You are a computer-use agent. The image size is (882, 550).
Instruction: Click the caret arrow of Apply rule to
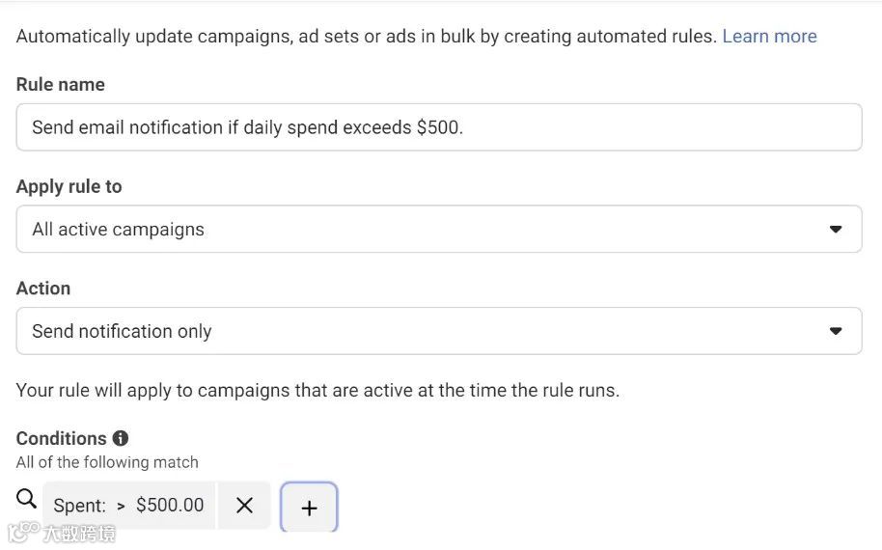click(836, 230)
